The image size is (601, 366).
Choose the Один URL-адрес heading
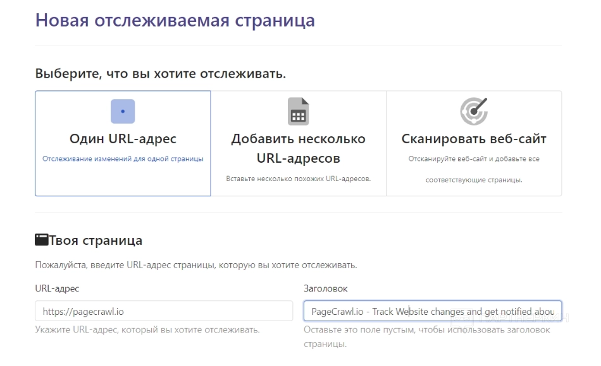tap(123, 138)
